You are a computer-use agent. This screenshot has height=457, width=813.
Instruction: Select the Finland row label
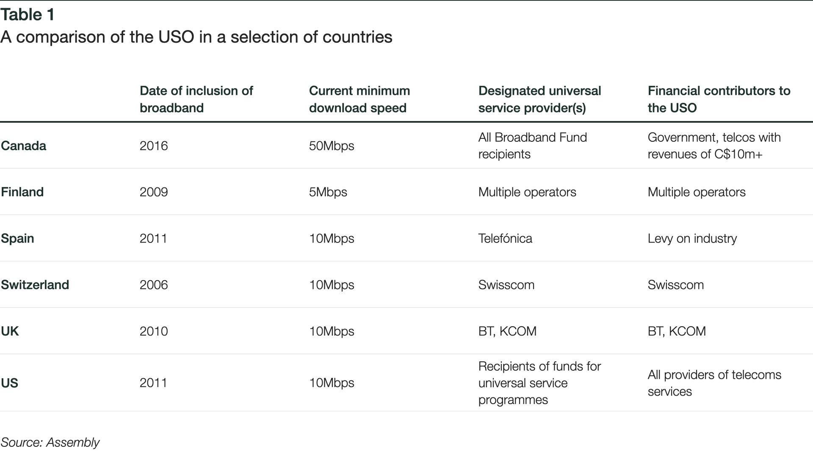tap(22, 192)
